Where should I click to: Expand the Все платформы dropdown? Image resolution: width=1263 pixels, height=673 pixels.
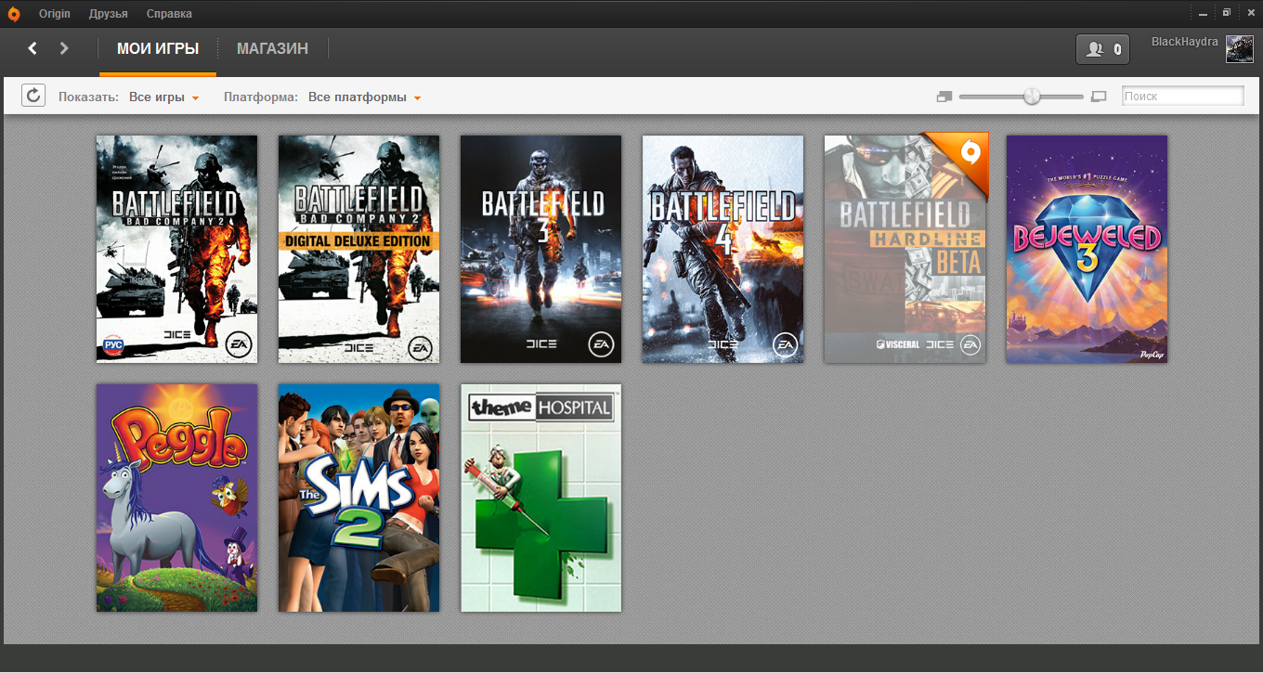coord(365,97)
